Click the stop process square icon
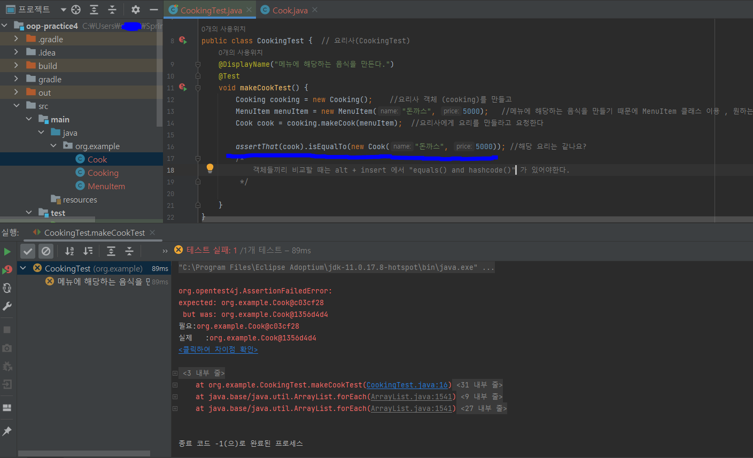Viewport: 753px width, 458px height. (7, 330)
